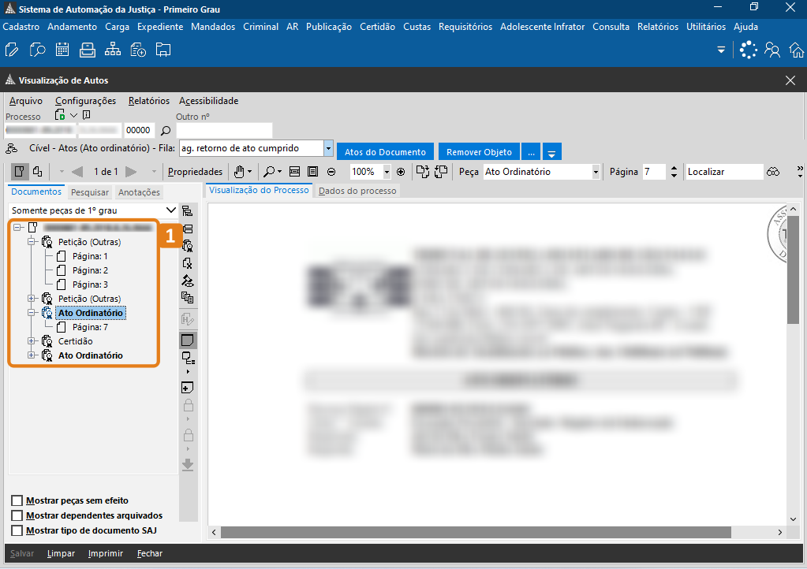Expand the last Ato Ordinatório tree node
The height and width of the screenshot is (569, 807).
(32, 355)
